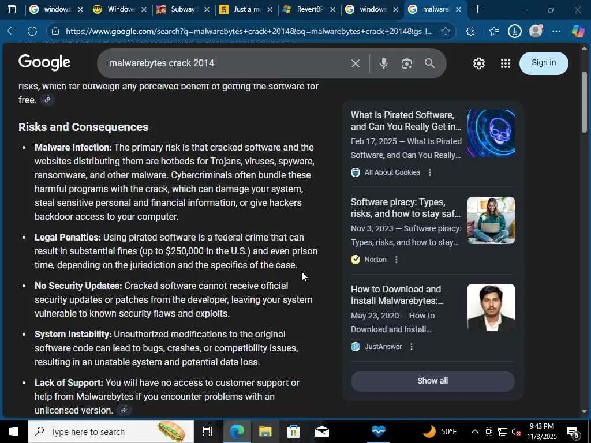Click 'Risks and Consequences' heading
591x443 pixels.
tap(83, 127)
